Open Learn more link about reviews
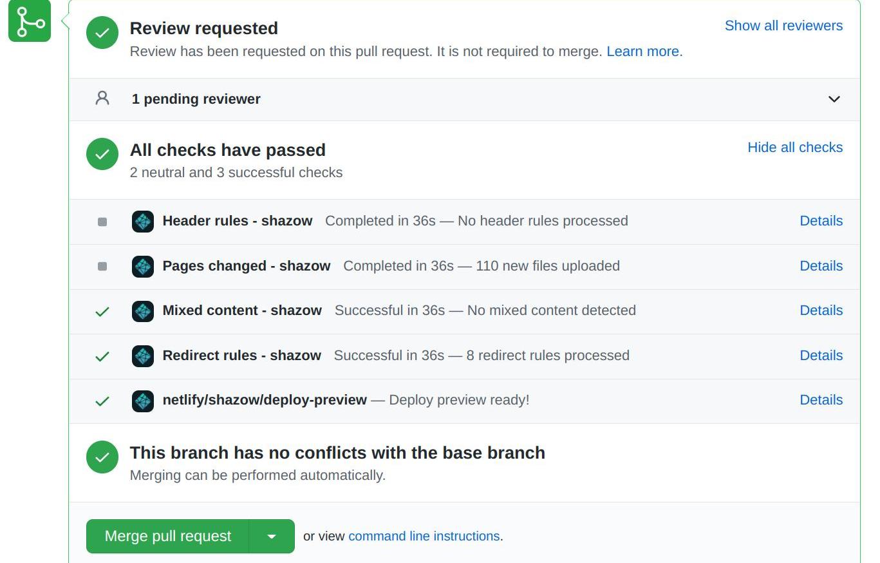The width and height of the screenshot is (880, 563). (x=642, y=52)
